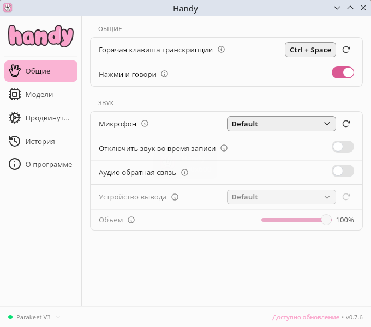The image size is (371, 327).
Task: Click the gear icon for Продвинут...
Action: tap(15, 118)
